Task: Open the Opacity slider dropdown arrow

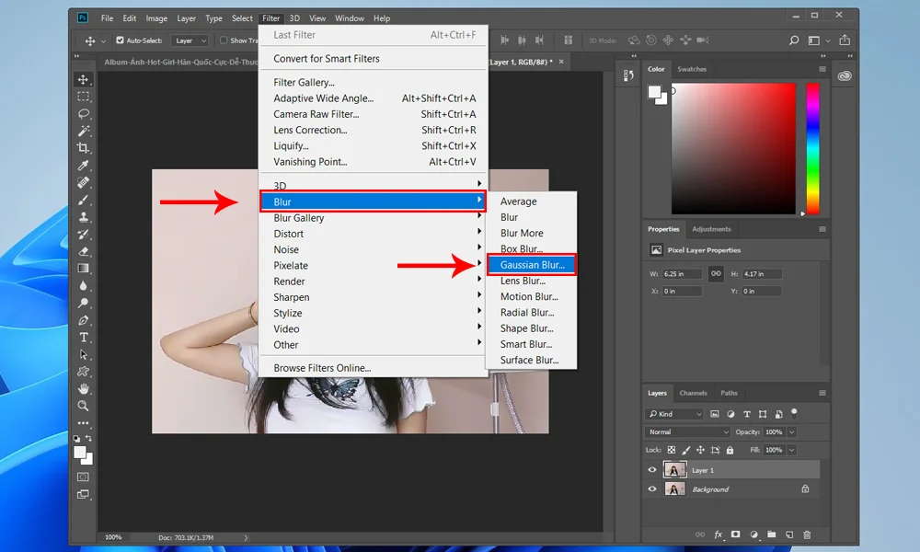Action: (792, 431)
